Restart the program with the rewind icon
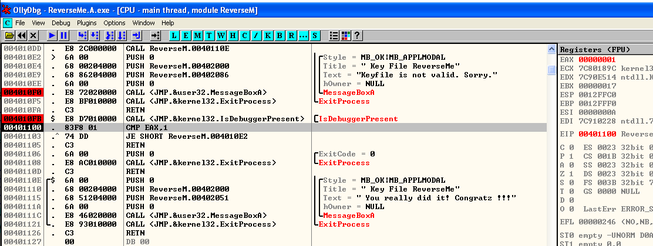The height and width of the screenshot is (246, 653). click(22, 35)
